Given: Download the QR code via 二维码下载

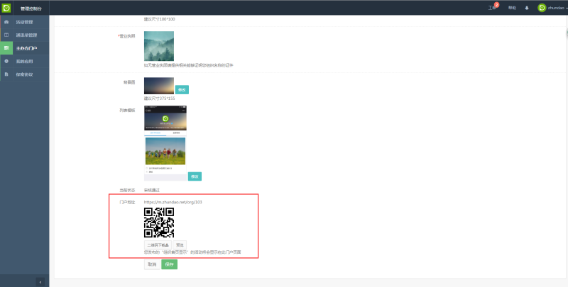Looking at the screenshot, I should pos(158,244).
